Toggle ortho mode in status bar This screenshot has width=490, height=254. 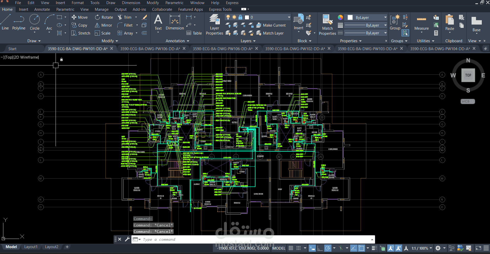(x=320, y=248)
